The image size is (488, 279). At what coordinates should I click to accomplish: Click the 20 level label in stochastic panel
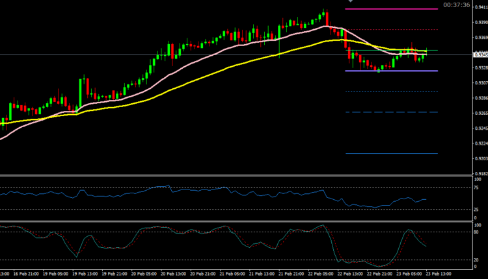point(478,260)
